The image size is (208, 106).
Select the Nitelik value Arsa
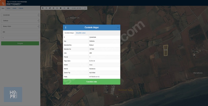(91, 65)
